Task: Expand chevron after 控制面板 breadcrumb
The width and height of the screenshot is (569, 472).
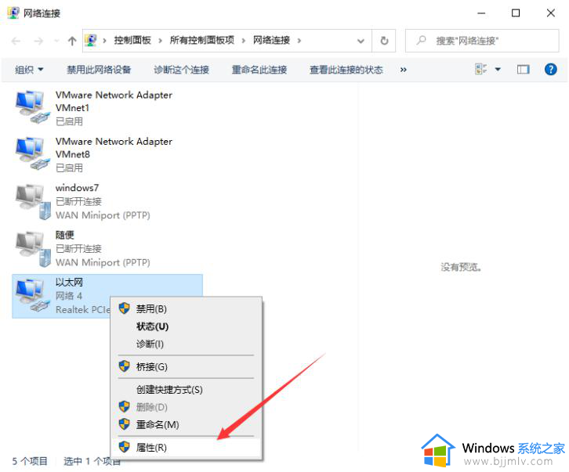Action: coord(160,41)
